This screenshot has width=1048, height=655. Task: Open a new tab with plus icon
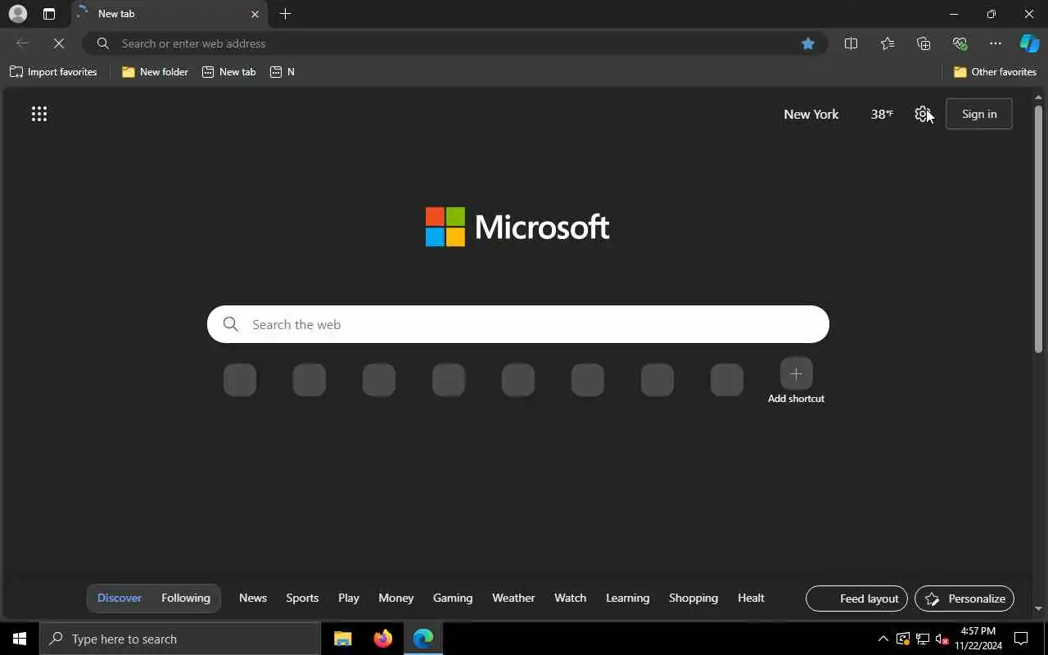pos(285,14)
